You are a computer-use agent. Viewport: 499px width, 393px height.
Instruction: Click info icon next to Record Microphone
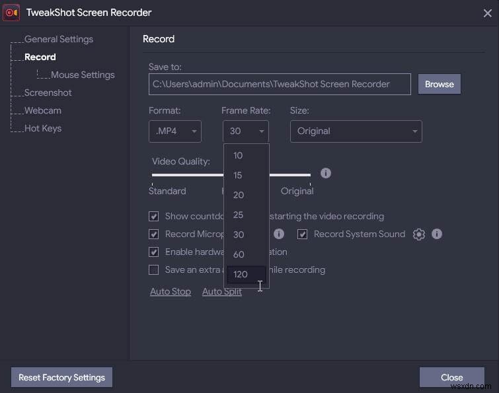pyautogui.click(x=279, y=234)
